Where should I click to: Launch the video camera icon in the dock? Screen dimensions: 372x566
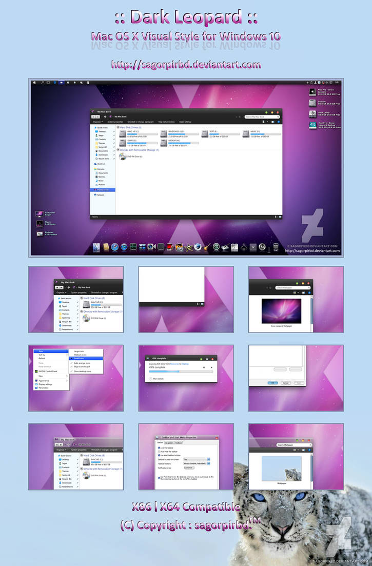(151, 246)
